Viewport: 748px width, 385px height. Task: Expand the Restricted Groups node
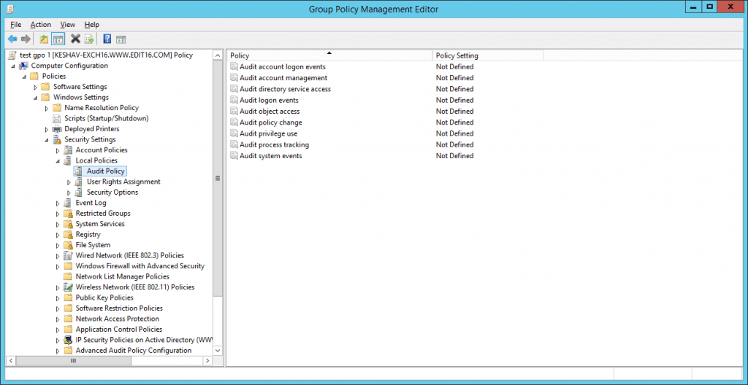coord(58,214)
